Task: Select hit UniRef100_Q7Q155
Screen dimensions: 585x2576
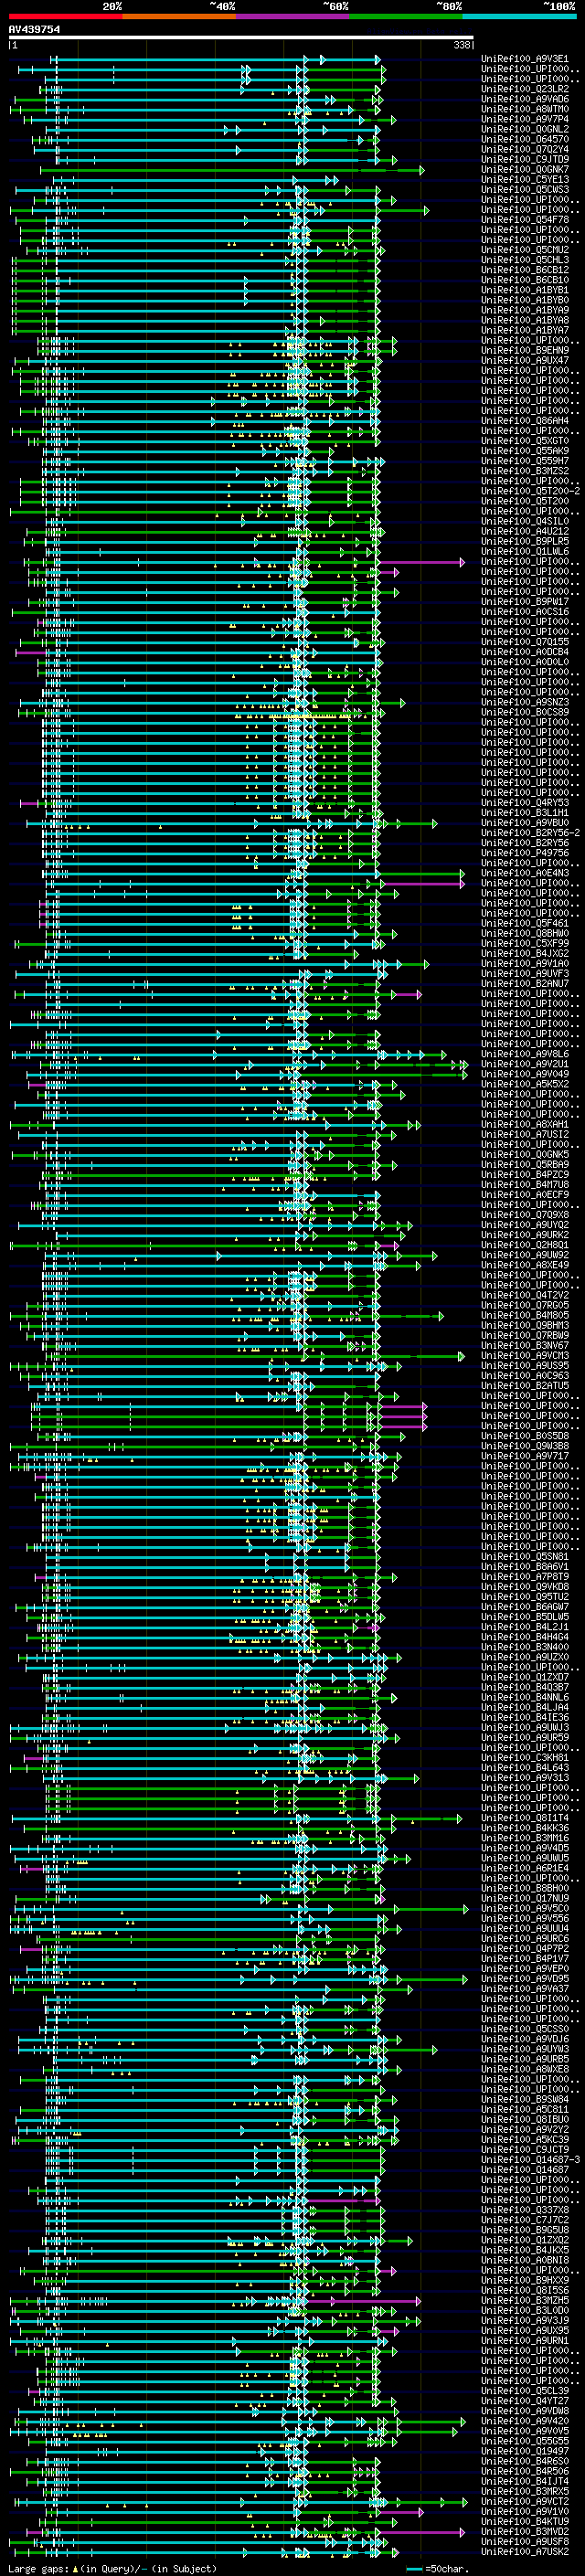Action: [x=525, y=642]
